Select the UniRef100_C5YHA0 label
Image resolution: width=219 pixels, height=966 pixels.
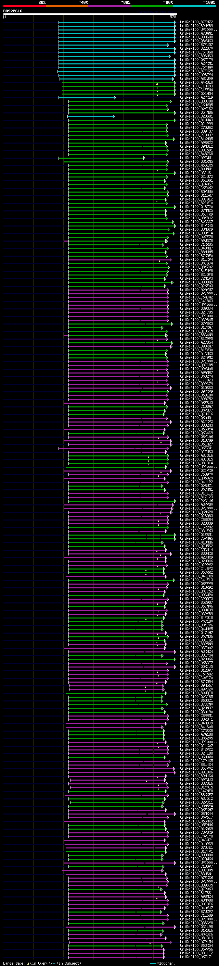coord(196,68)
